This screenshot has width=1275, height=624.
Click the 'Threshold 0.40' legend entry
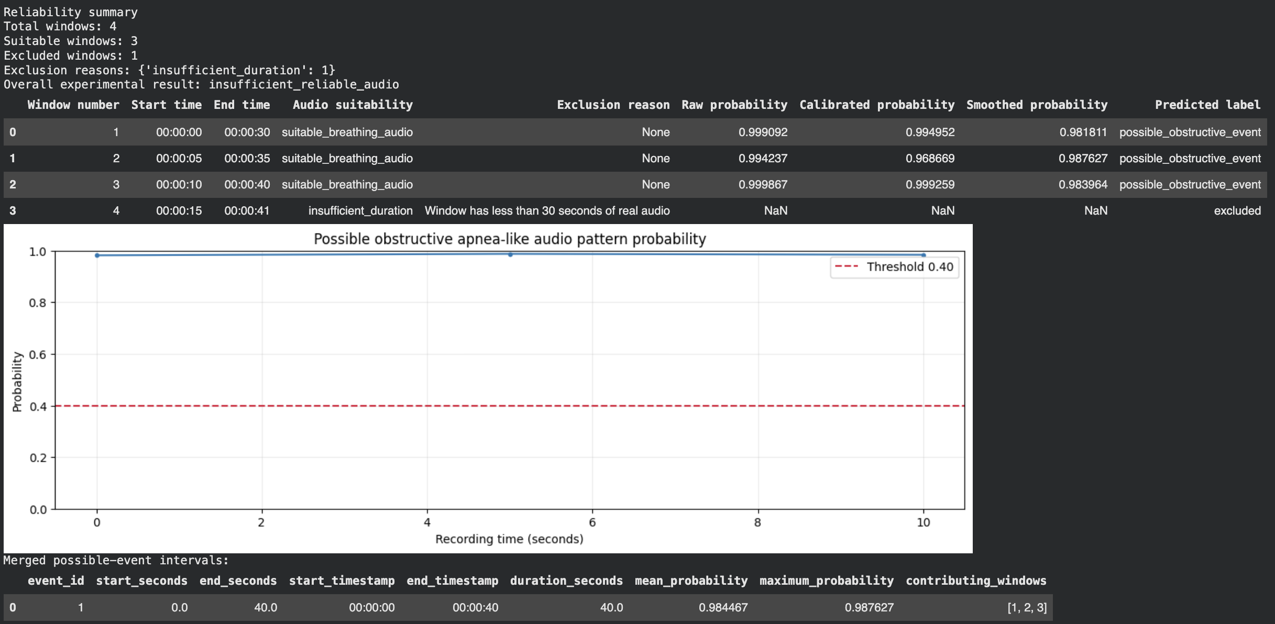894,267
